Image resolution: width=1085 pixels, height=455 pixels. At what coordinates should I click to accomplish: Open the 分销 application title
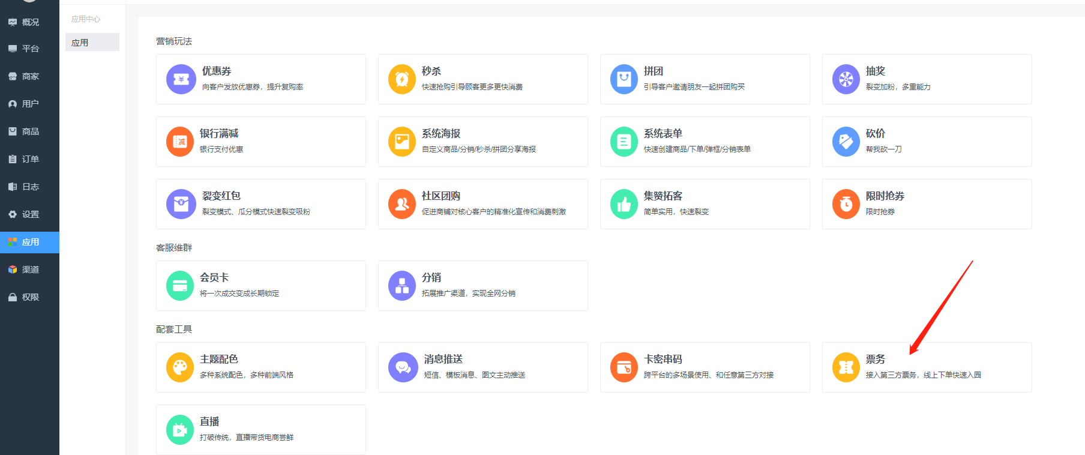431,277
